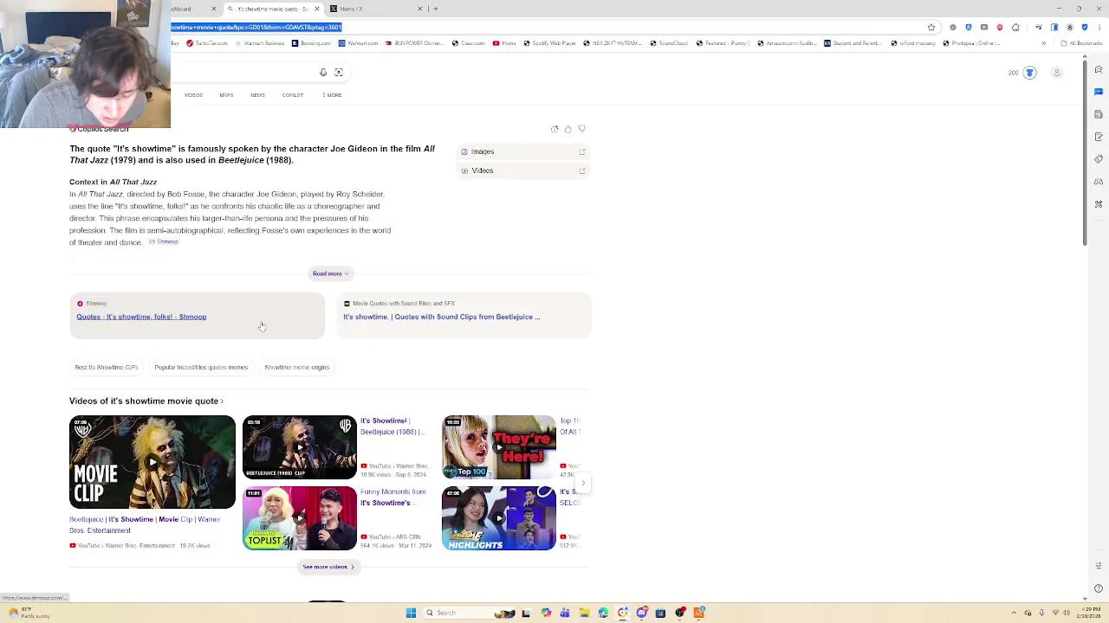Open the Rewards medal icon next to 200
Image resolution: width=1109 pixels, height=623 pixels.
pyautogui.click(x=1029, y=73)
